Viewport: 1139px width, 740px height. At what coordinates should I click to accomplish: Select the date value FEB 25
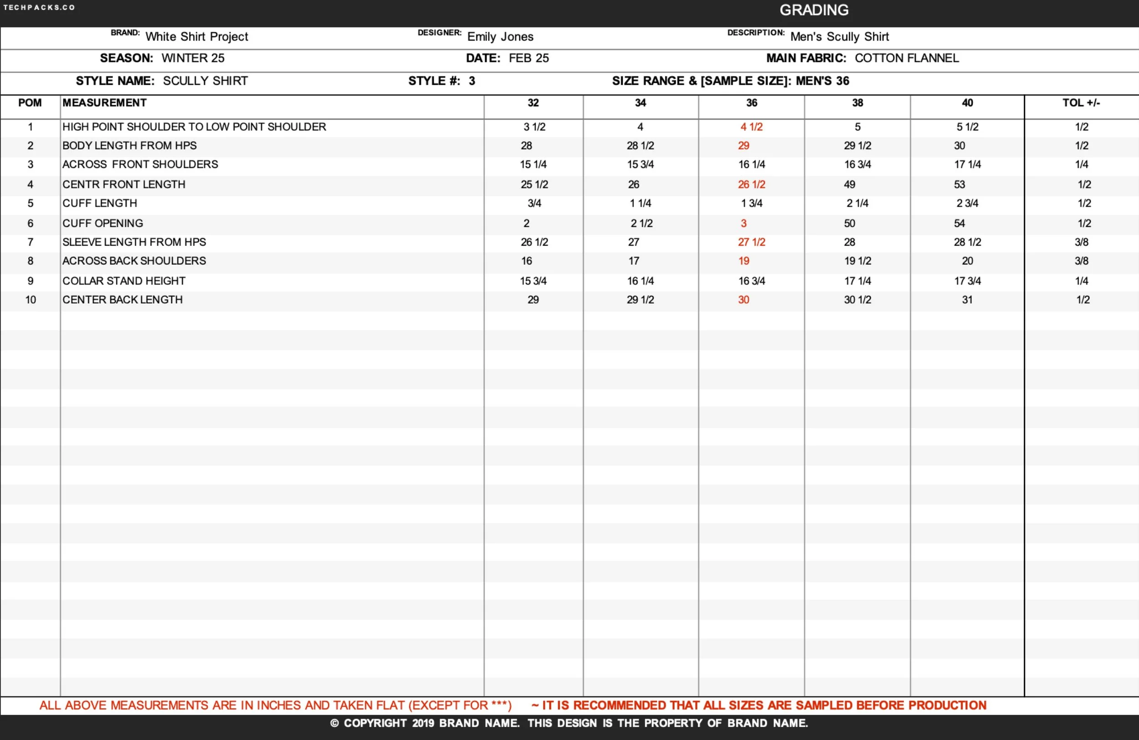529,58
